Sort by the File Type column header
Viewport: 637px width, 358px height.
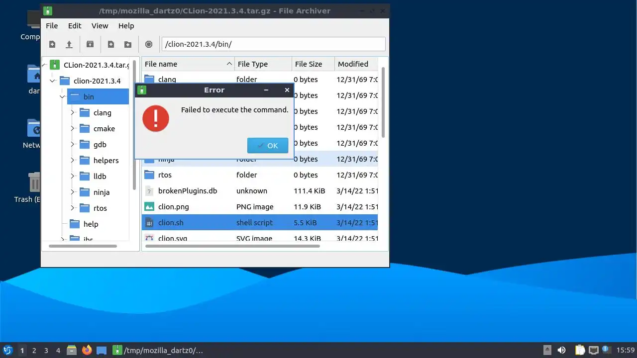(263, 64)
